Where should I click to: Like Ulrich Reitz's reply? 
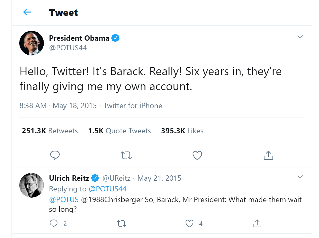(x=190, y=223)
